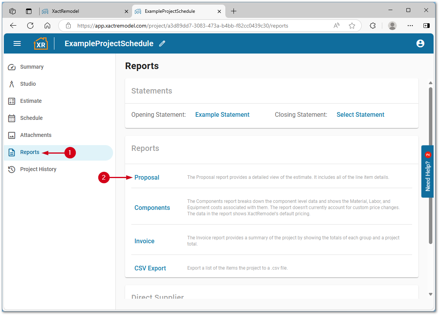Click the scrollbar up arrow

click(430, 83)
